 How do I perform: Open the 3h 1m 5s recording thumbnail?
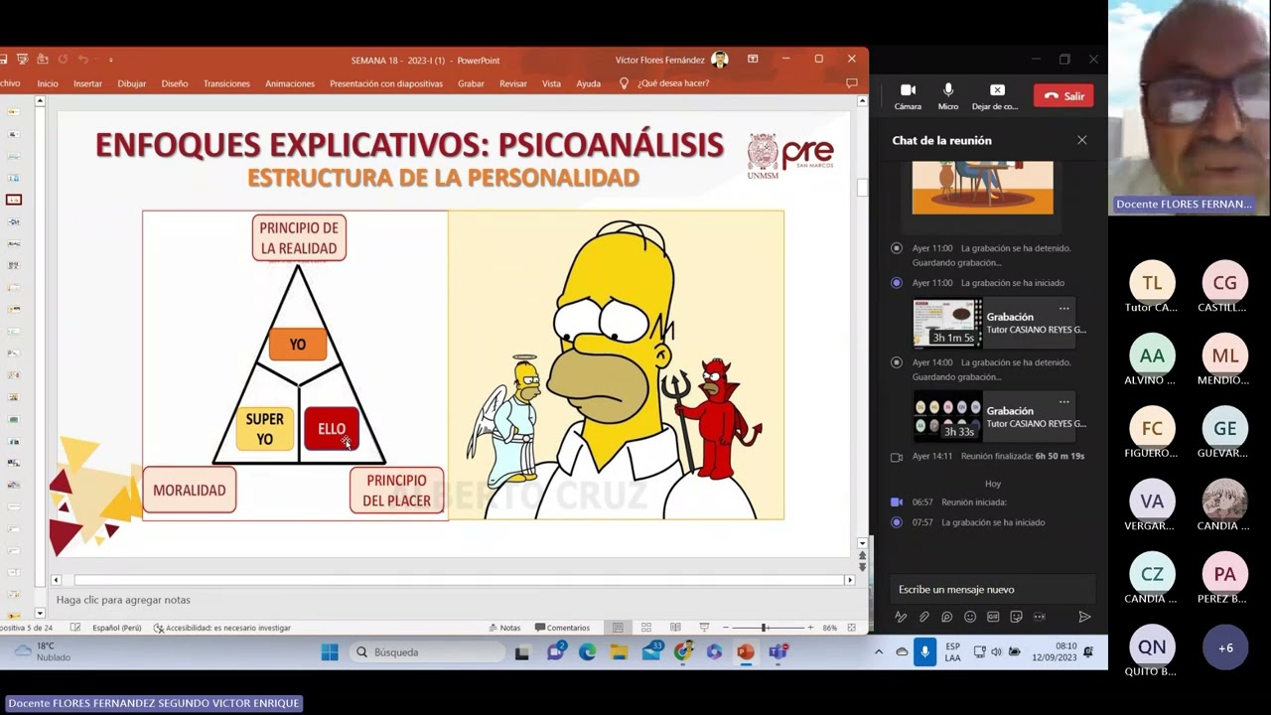pyautogui.click(x=946, y=323)
